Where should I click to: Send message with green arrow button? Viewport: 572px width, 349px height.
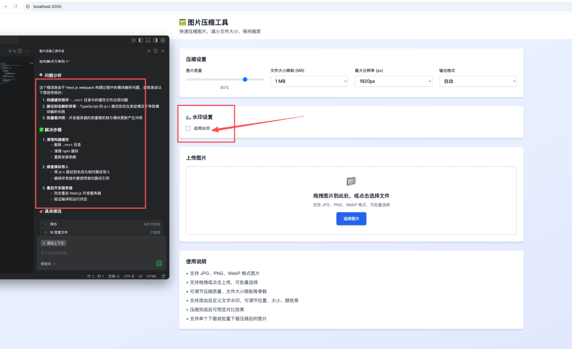coord(159,263)
